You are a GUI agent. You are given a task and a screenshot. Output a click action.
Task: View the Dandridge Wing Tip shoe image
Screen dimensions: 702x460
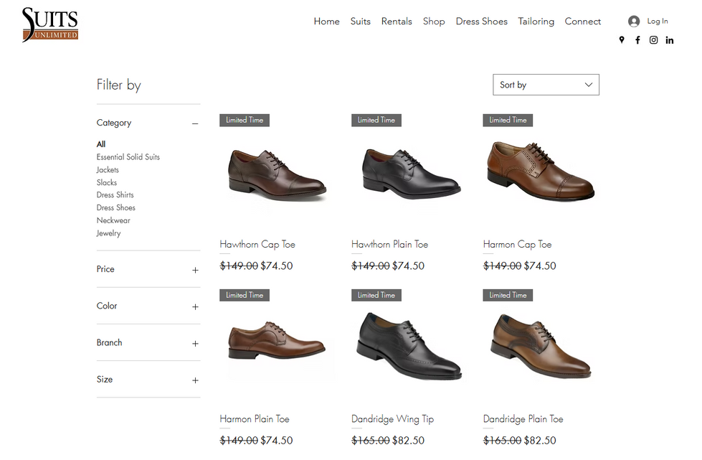coord(409,346)
